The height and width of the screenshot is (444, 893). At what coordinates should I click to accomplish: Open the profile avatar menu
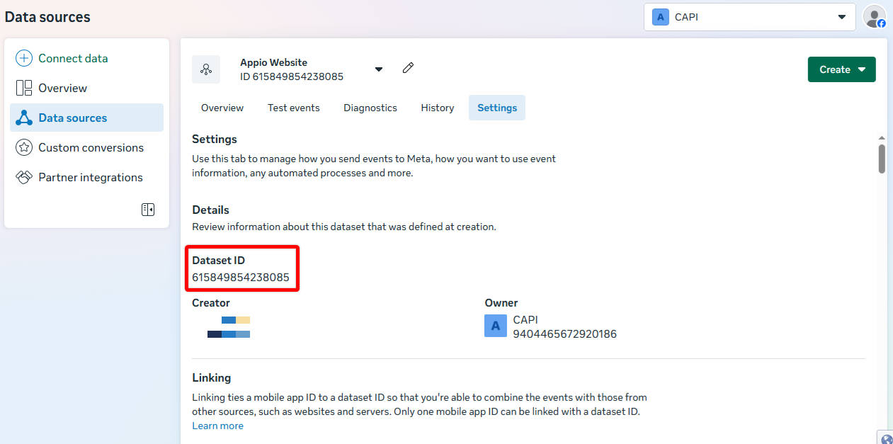875,16
